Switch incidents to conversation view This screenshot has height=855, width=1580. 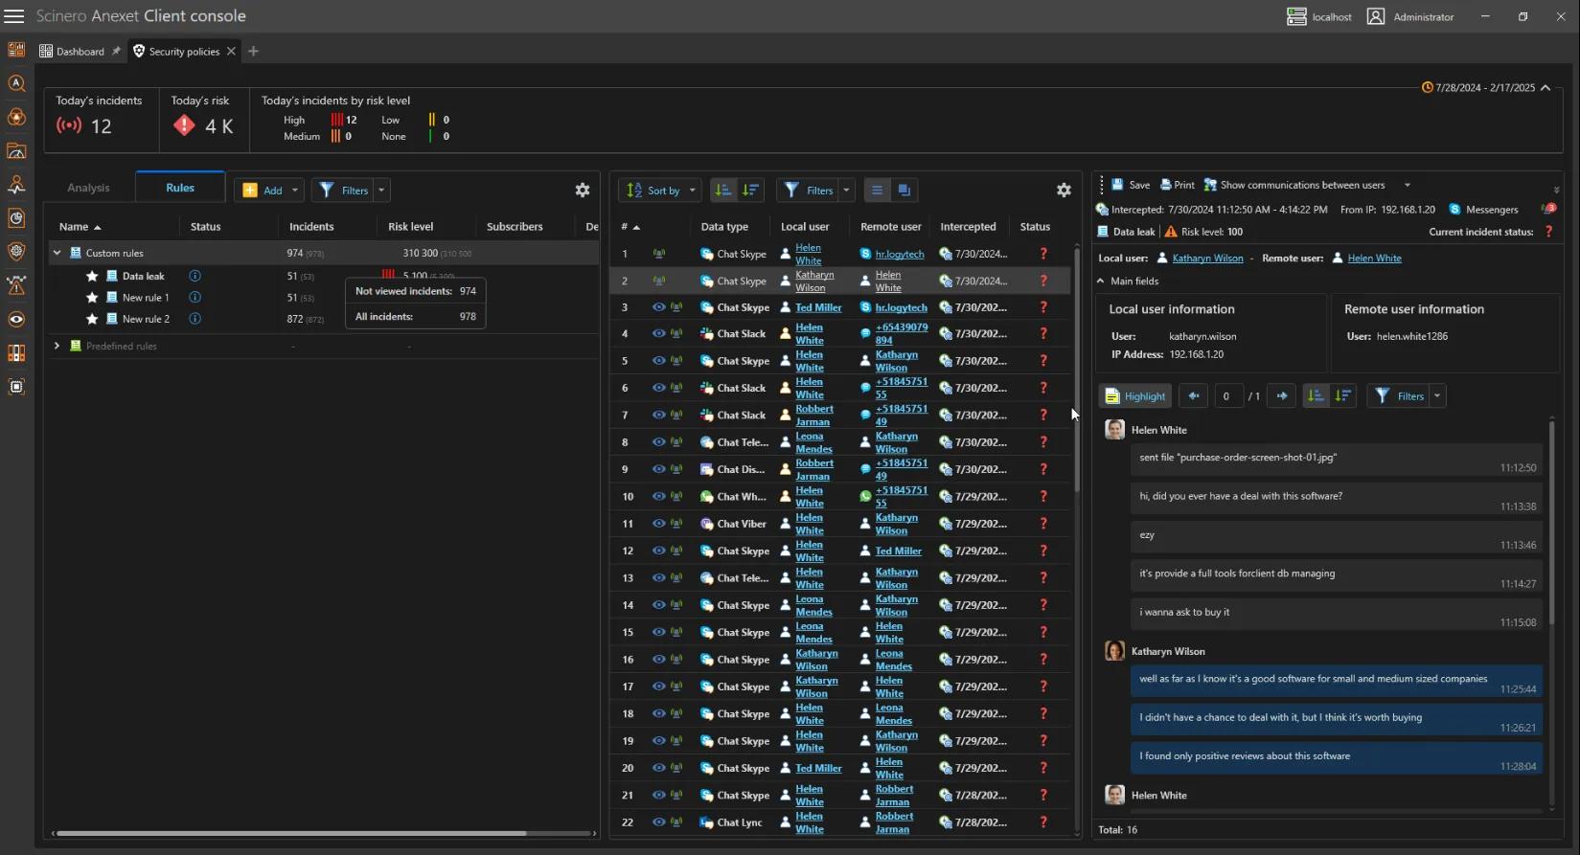(x=904, y=190)
